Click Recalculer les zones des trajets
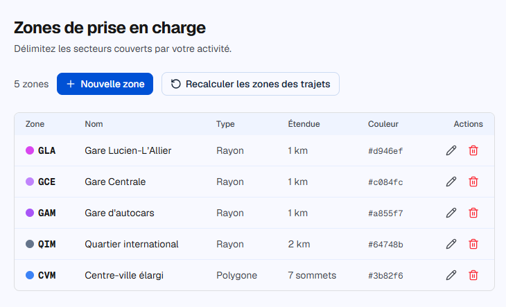 (250, 84)
